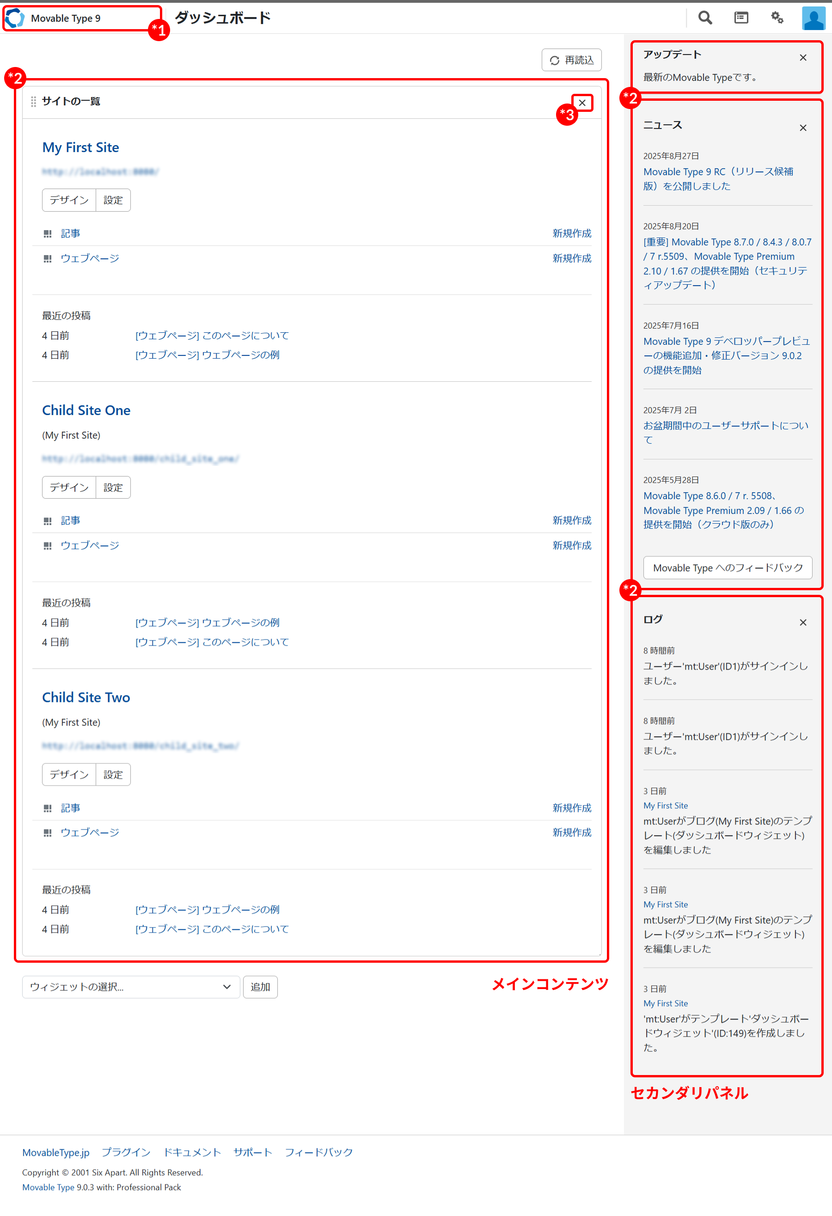Grab the サイトの一覧 widget drag handle
The height and width of the screenshot is (1216, 832).
coord(33,102)
